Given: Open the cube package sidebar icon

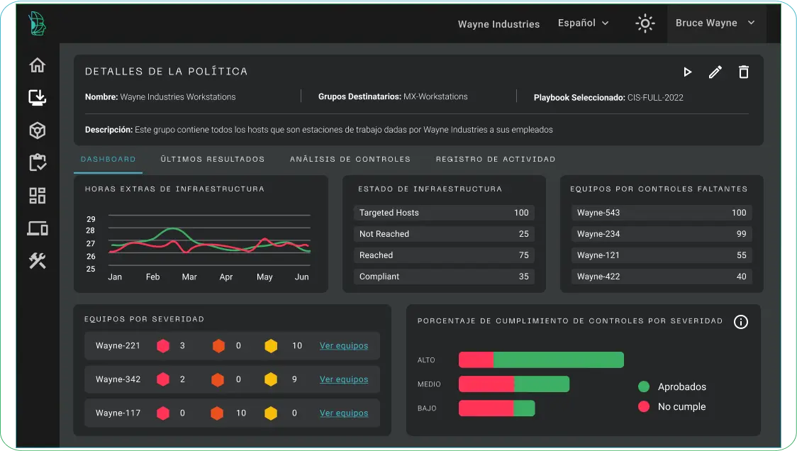Looking at the screenshot, I should (37, 130).
